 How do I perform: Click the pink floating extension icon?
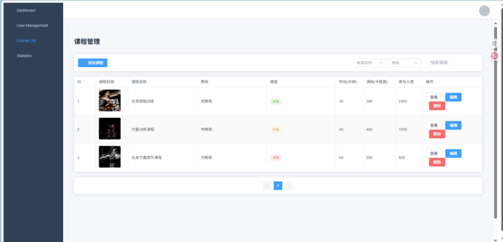pyautogui.click(x=494, y=56)
